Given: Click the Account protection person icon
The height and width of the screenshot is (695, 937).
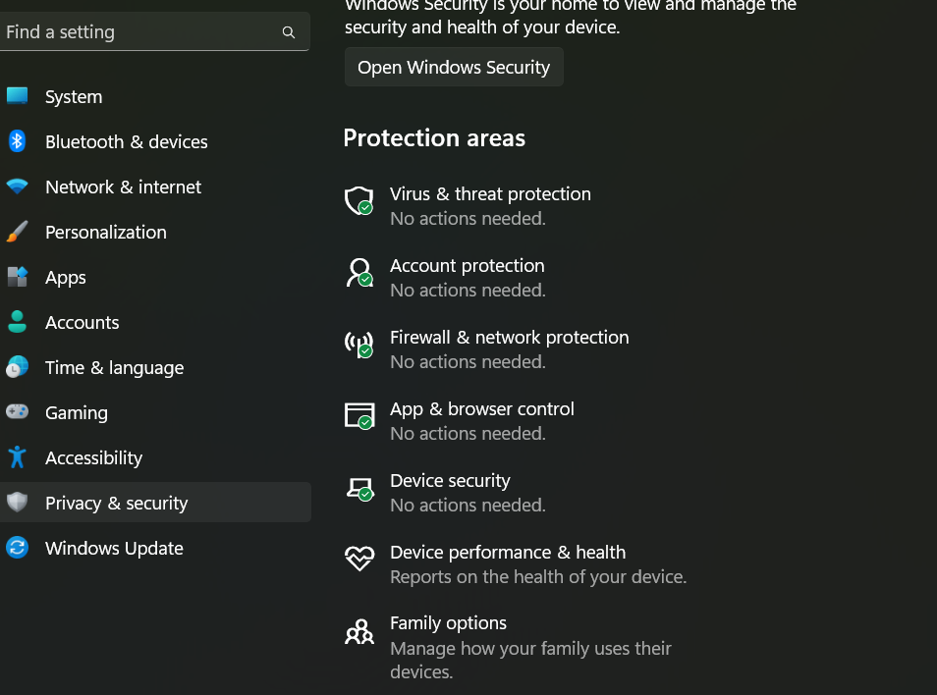Looking at the screenshot, I should pyautogui.click(x=359, y=272).
